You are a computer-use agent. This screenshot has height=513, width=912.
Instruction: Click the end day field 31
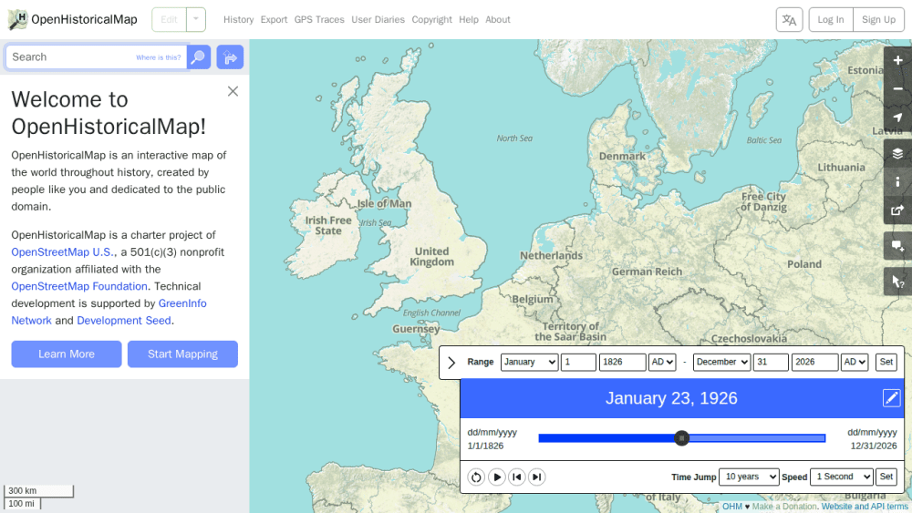(x=771, y=362)
